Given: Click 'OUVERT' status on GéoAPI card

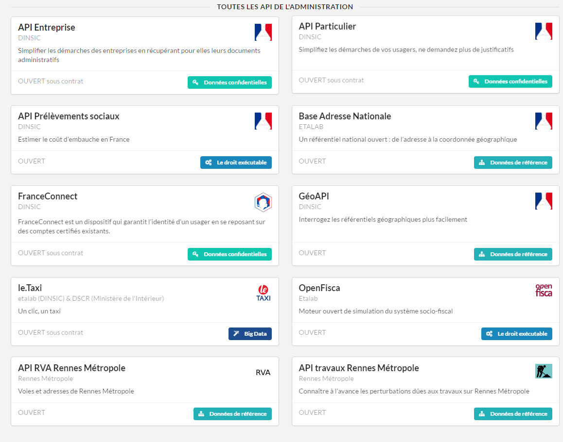Looking at the screenshot, I should click(x=313, y=253).
